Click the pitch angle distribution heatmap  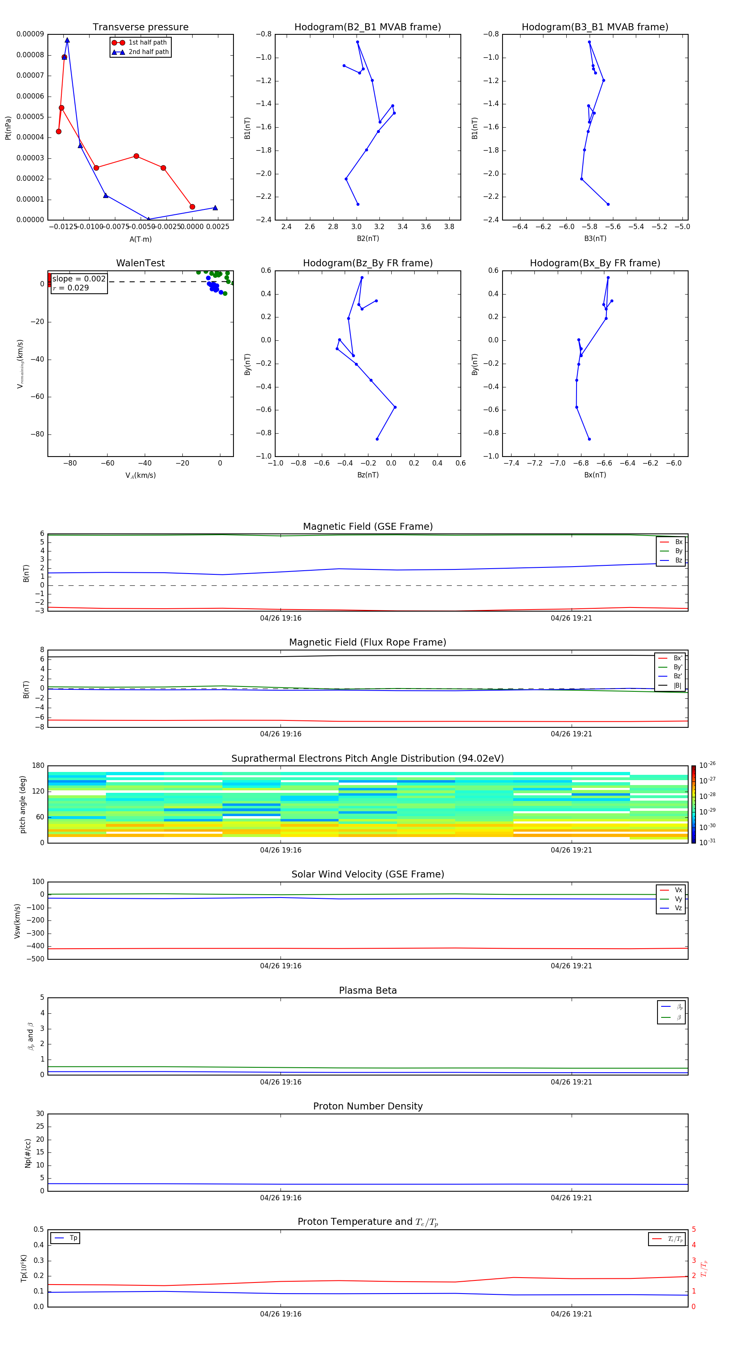pyautogui.click(x=368, y=804)
